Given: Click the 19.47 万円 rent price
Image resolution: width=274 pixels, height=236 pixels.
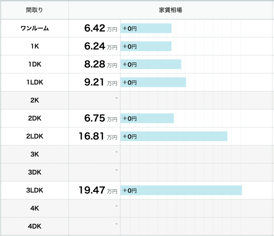Looking at the screenshot, I should (x=98, y=190).
